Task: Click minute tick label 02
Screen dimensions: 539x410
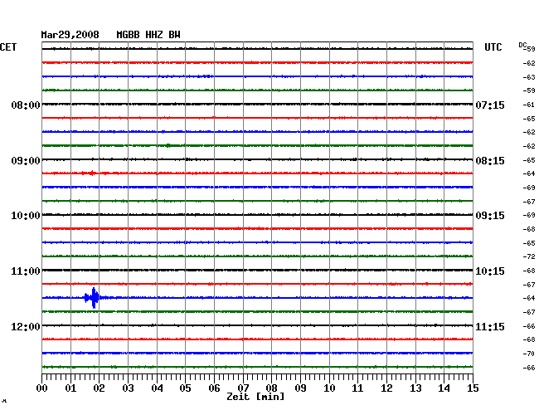Action: point(99,388)
